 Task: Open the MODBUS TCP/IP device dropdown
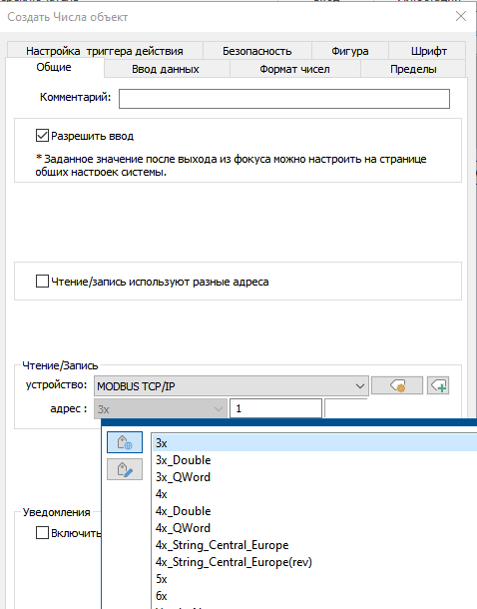tap(232, 386)
